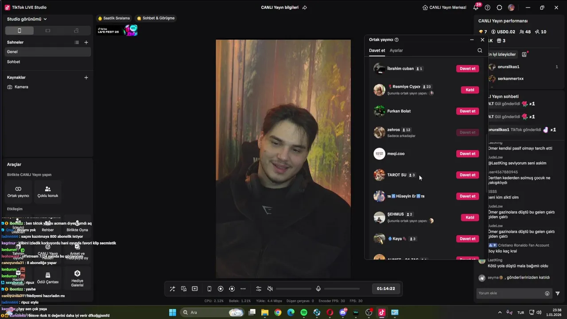Click the magic wand effects icon
The image size is (567, 319).
[172, 288]
